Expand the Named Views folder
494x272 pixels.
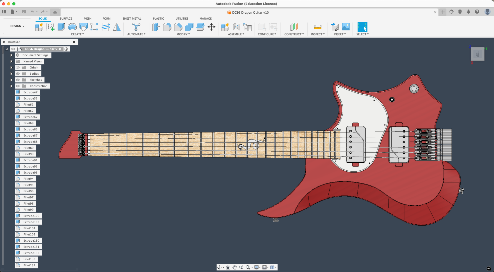[11, 61]
